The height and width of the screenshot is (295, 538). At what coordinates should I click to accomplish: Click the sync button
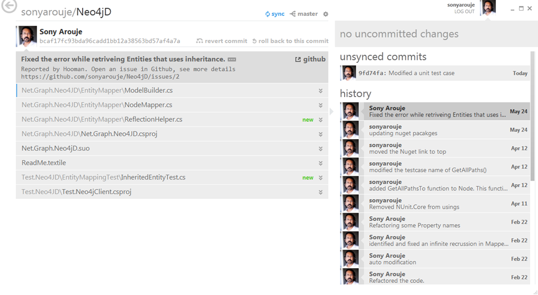tap(275, 14)
